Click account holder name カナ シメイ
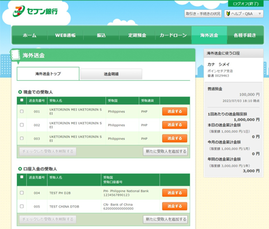The height and width of the screenshot is (229, 269). [x=219, y=65]
